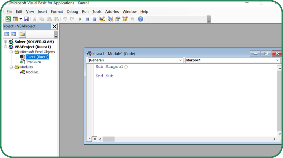Open Object Browser toolbar icon

125,19
